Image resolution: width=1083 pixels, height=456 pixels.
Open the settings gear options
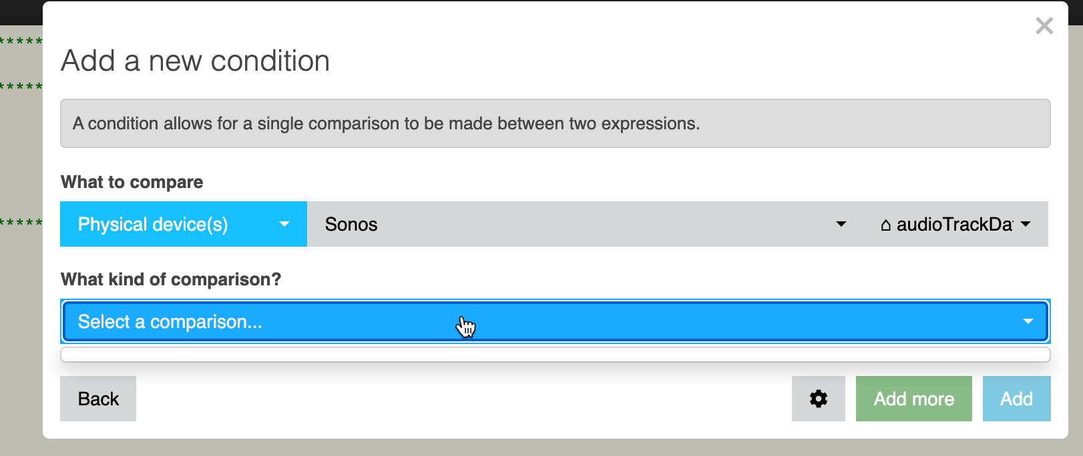[x=818, y=399]
